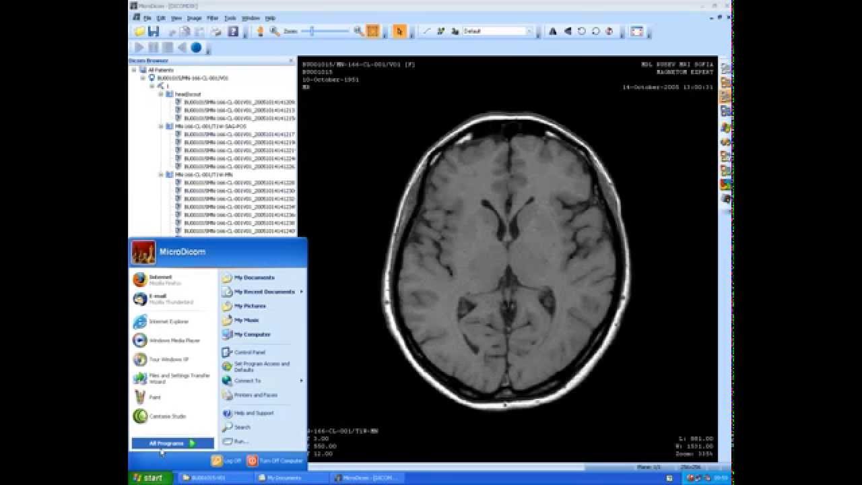Collapse the headScout series node

(x=161, y=94)
